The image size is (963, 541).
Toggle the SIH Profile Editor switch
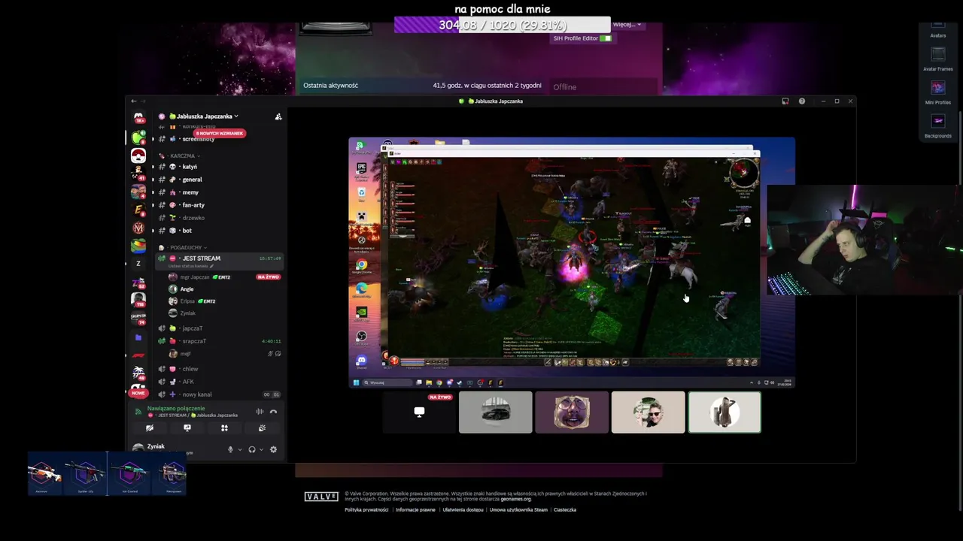[x=606, y=38]
